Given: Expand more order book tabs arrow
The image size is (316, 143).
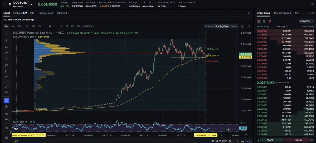Looking at the screenshot, I should (303, 13).
